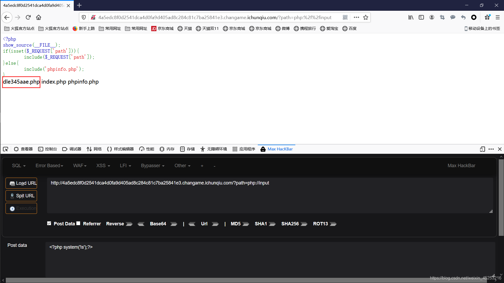Close the developer tools panel

tap(500, 149)
